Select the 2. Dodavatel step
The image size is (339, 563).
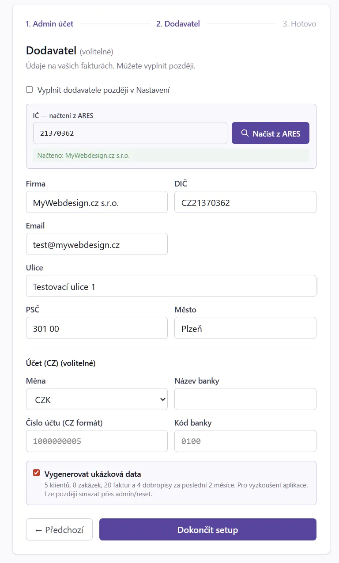(x=178, y=24)
